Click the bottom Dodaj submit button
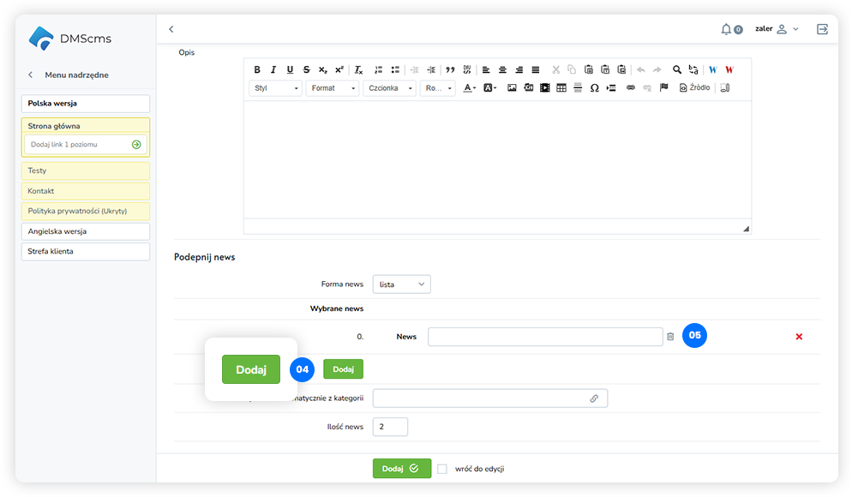 pyautogui.click(x=401, y=469)
